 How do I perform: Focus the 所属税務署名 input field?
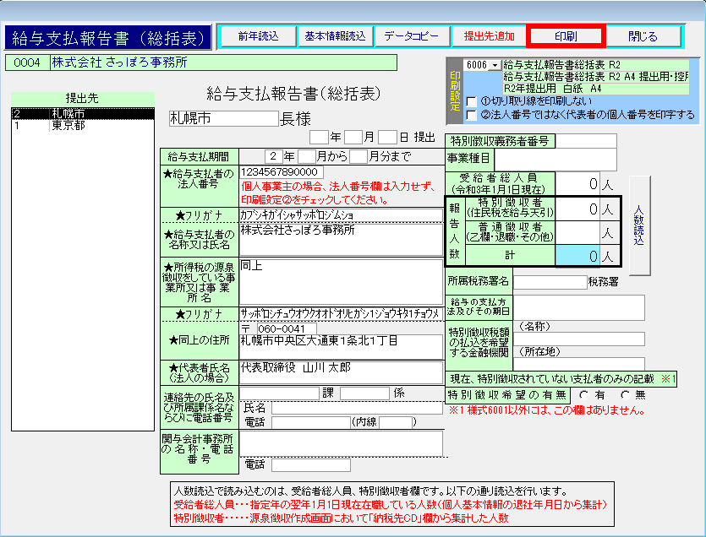(x=550, y=281)
